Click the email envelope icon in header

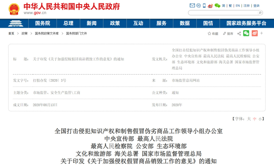(192, 6)
